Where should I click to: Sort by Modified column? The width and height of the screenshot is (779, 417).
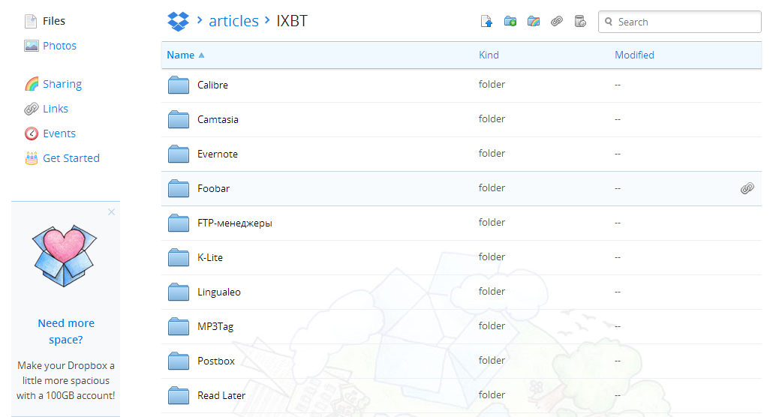(634, 55)
